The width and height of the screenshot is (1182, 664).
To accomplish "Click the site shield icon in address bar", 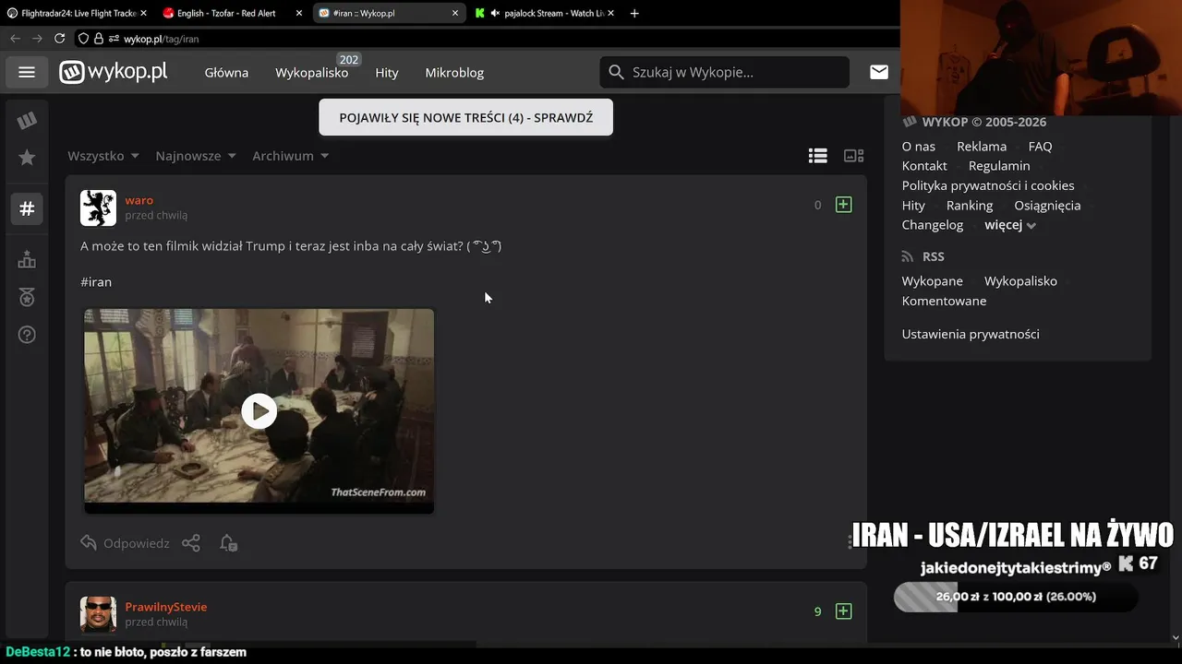I will (83, 39).
